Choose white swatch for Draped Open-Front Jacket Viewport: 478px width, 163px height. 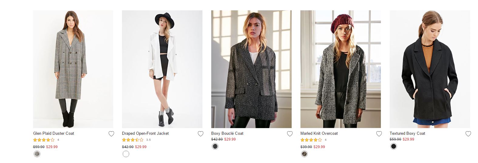126,154
